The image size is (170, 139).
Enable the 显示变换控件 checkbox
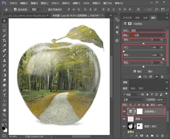pyautogui.click(x=46, y=10)
